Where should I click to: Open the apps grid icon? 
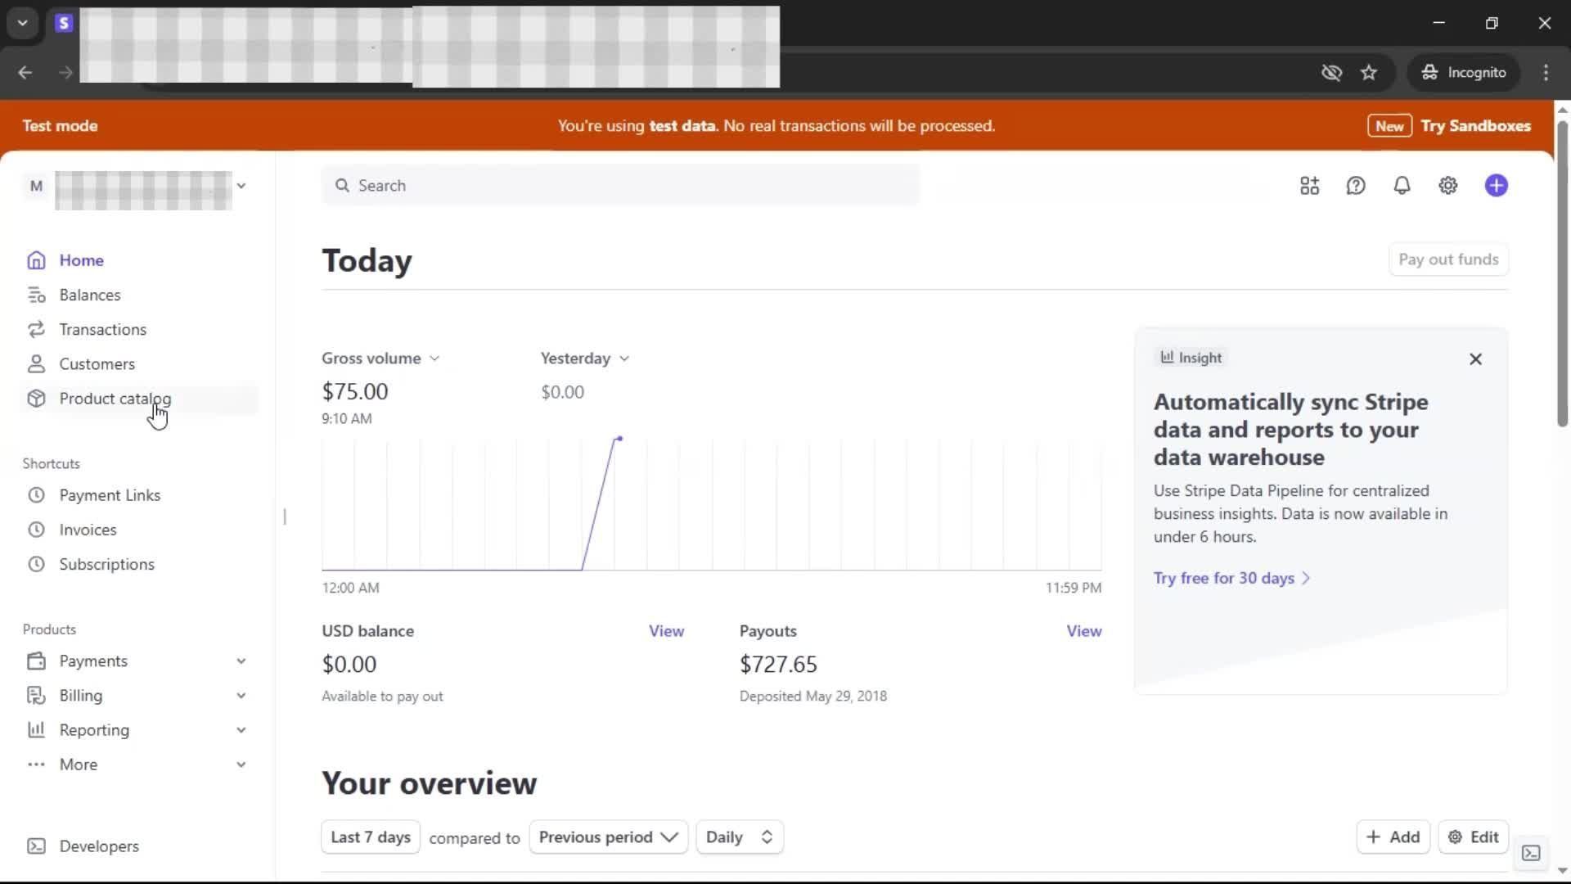click(1309, 186)
